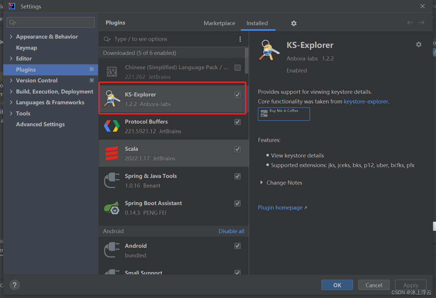Navigate back with the left arrow

pyautogui.click(x=410, y=22)
